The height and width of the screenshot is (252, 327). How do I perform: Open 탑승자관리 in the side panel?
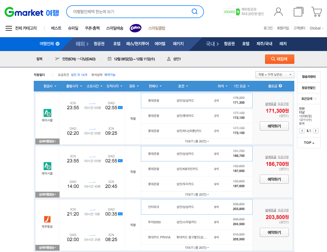(309, 77)
